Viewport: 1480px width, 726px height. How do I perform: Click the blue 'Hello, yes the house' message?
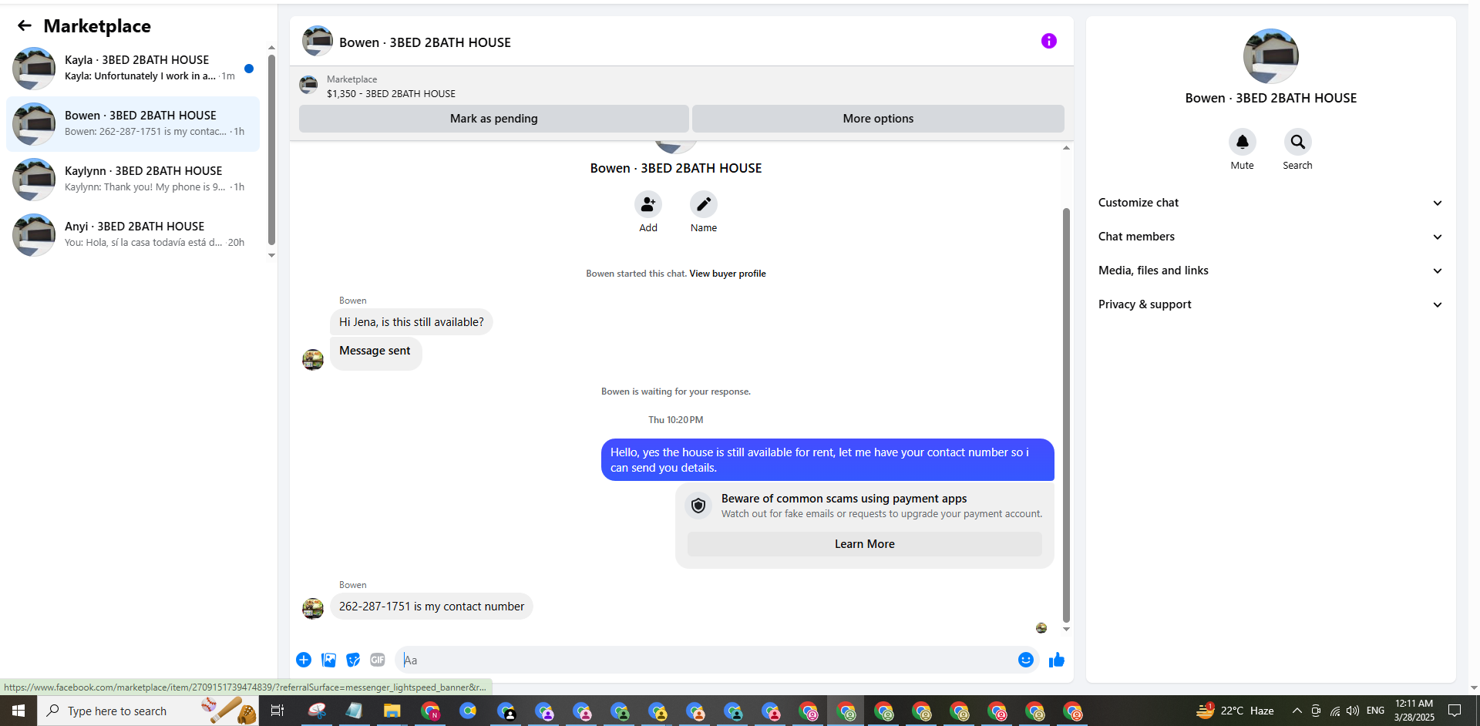(827, 460)
